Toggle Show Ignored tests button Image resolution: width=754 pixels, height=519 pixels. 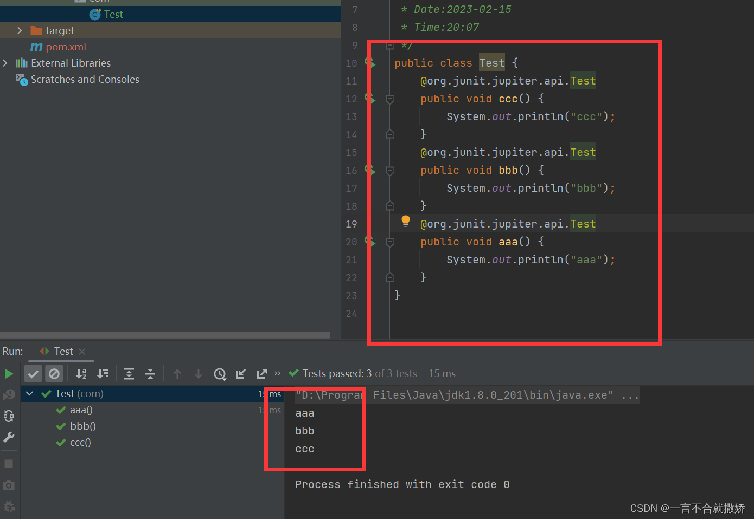click(x=54, y=374)
